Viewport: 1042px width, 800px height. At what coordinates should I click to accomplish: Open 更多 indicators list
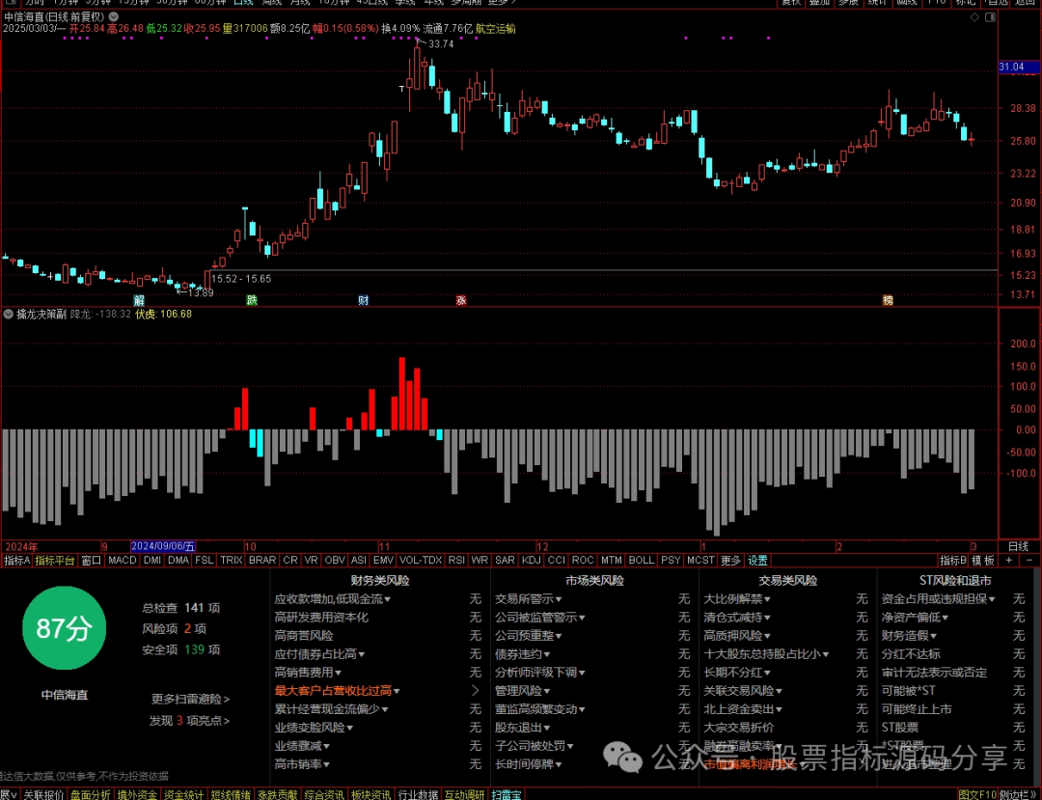click(730, 560)
